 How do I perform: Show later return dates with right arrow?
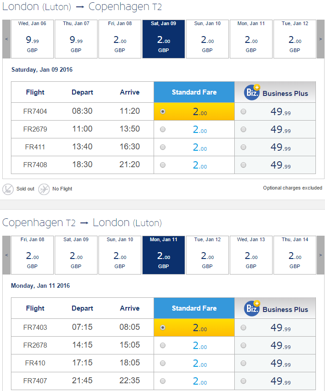[320, 255]
